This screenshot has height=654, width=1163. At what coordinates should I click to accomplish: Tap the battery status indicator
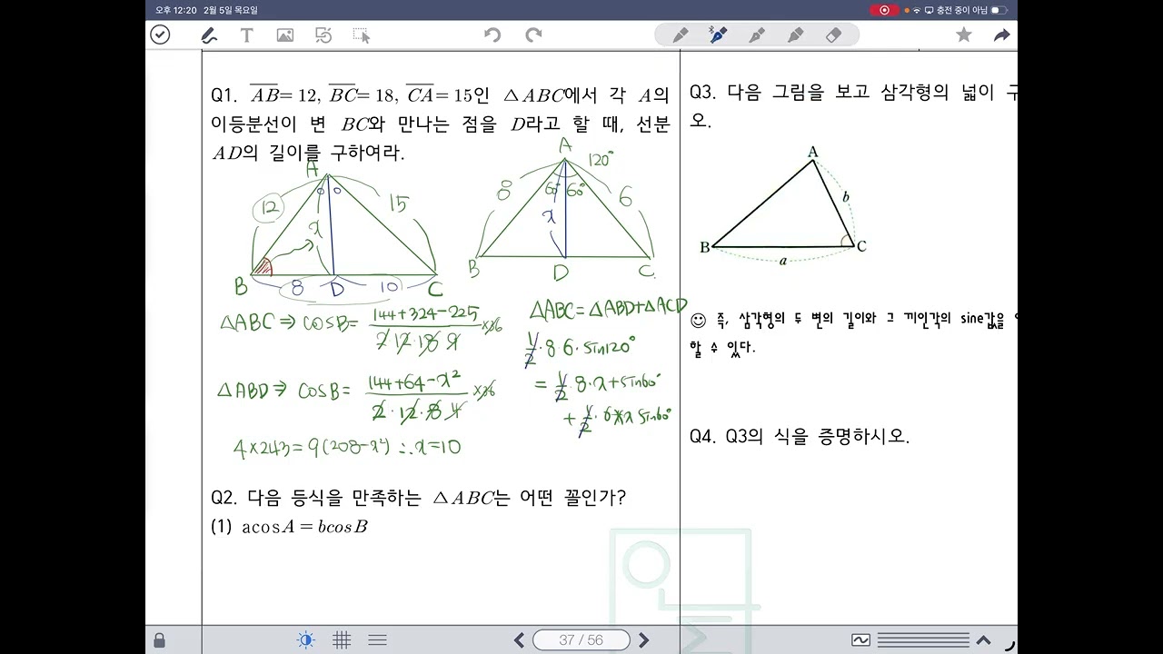click(x=999, y=10)
